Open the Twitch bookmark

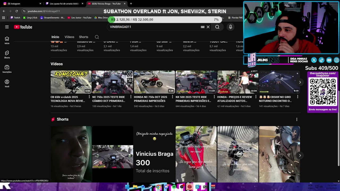click(x=15, y=18)
